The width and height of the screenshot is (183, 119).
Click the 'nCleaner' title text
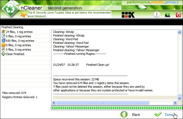tap(31, 8)
